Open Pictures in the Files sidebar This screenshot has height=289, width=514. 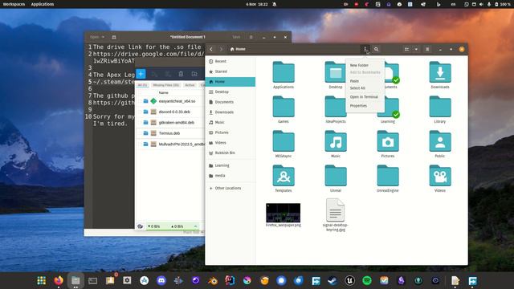230,132
